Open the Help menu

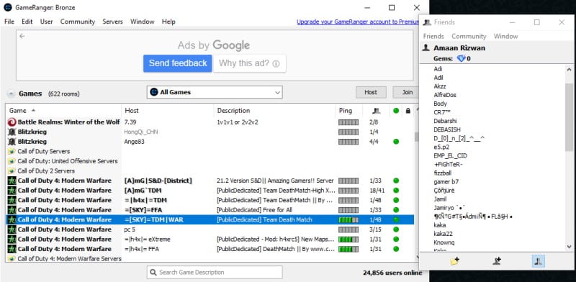click(168, 22)
